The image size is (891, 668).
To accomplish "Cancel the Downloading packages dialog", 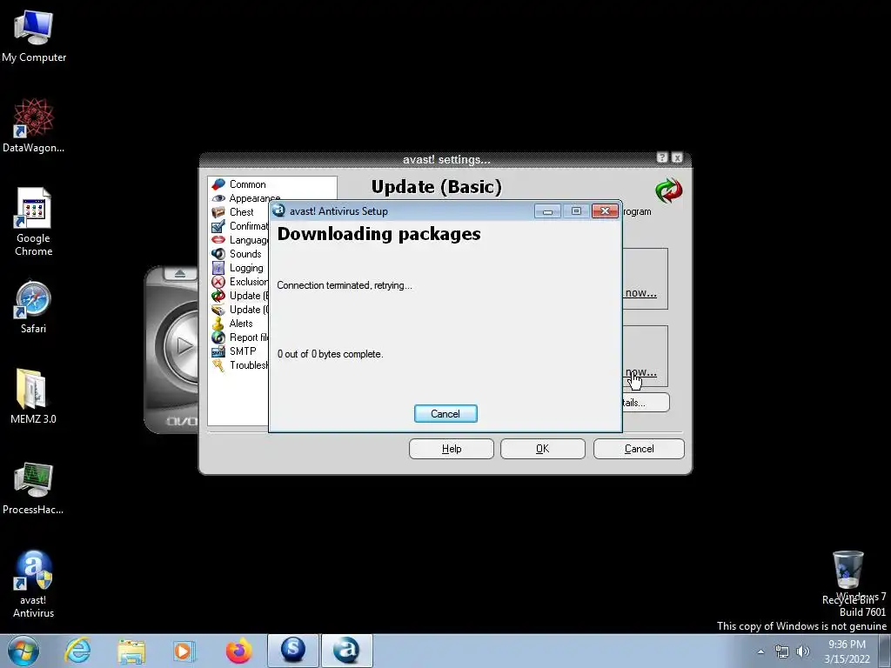I will click(445, 413).
